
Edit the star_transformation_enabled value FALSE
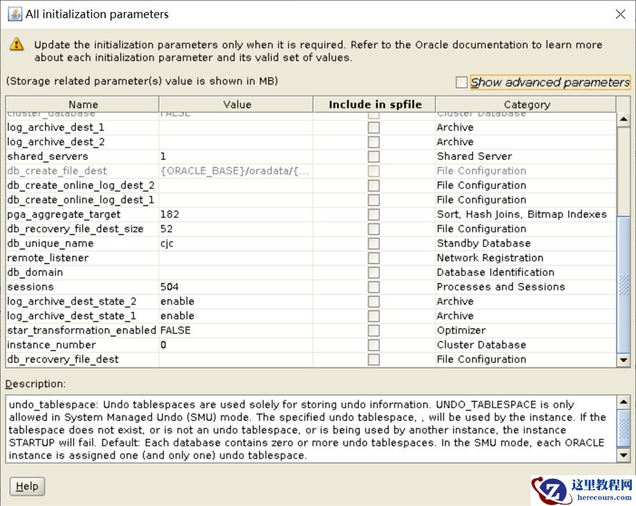pos(235,330)
